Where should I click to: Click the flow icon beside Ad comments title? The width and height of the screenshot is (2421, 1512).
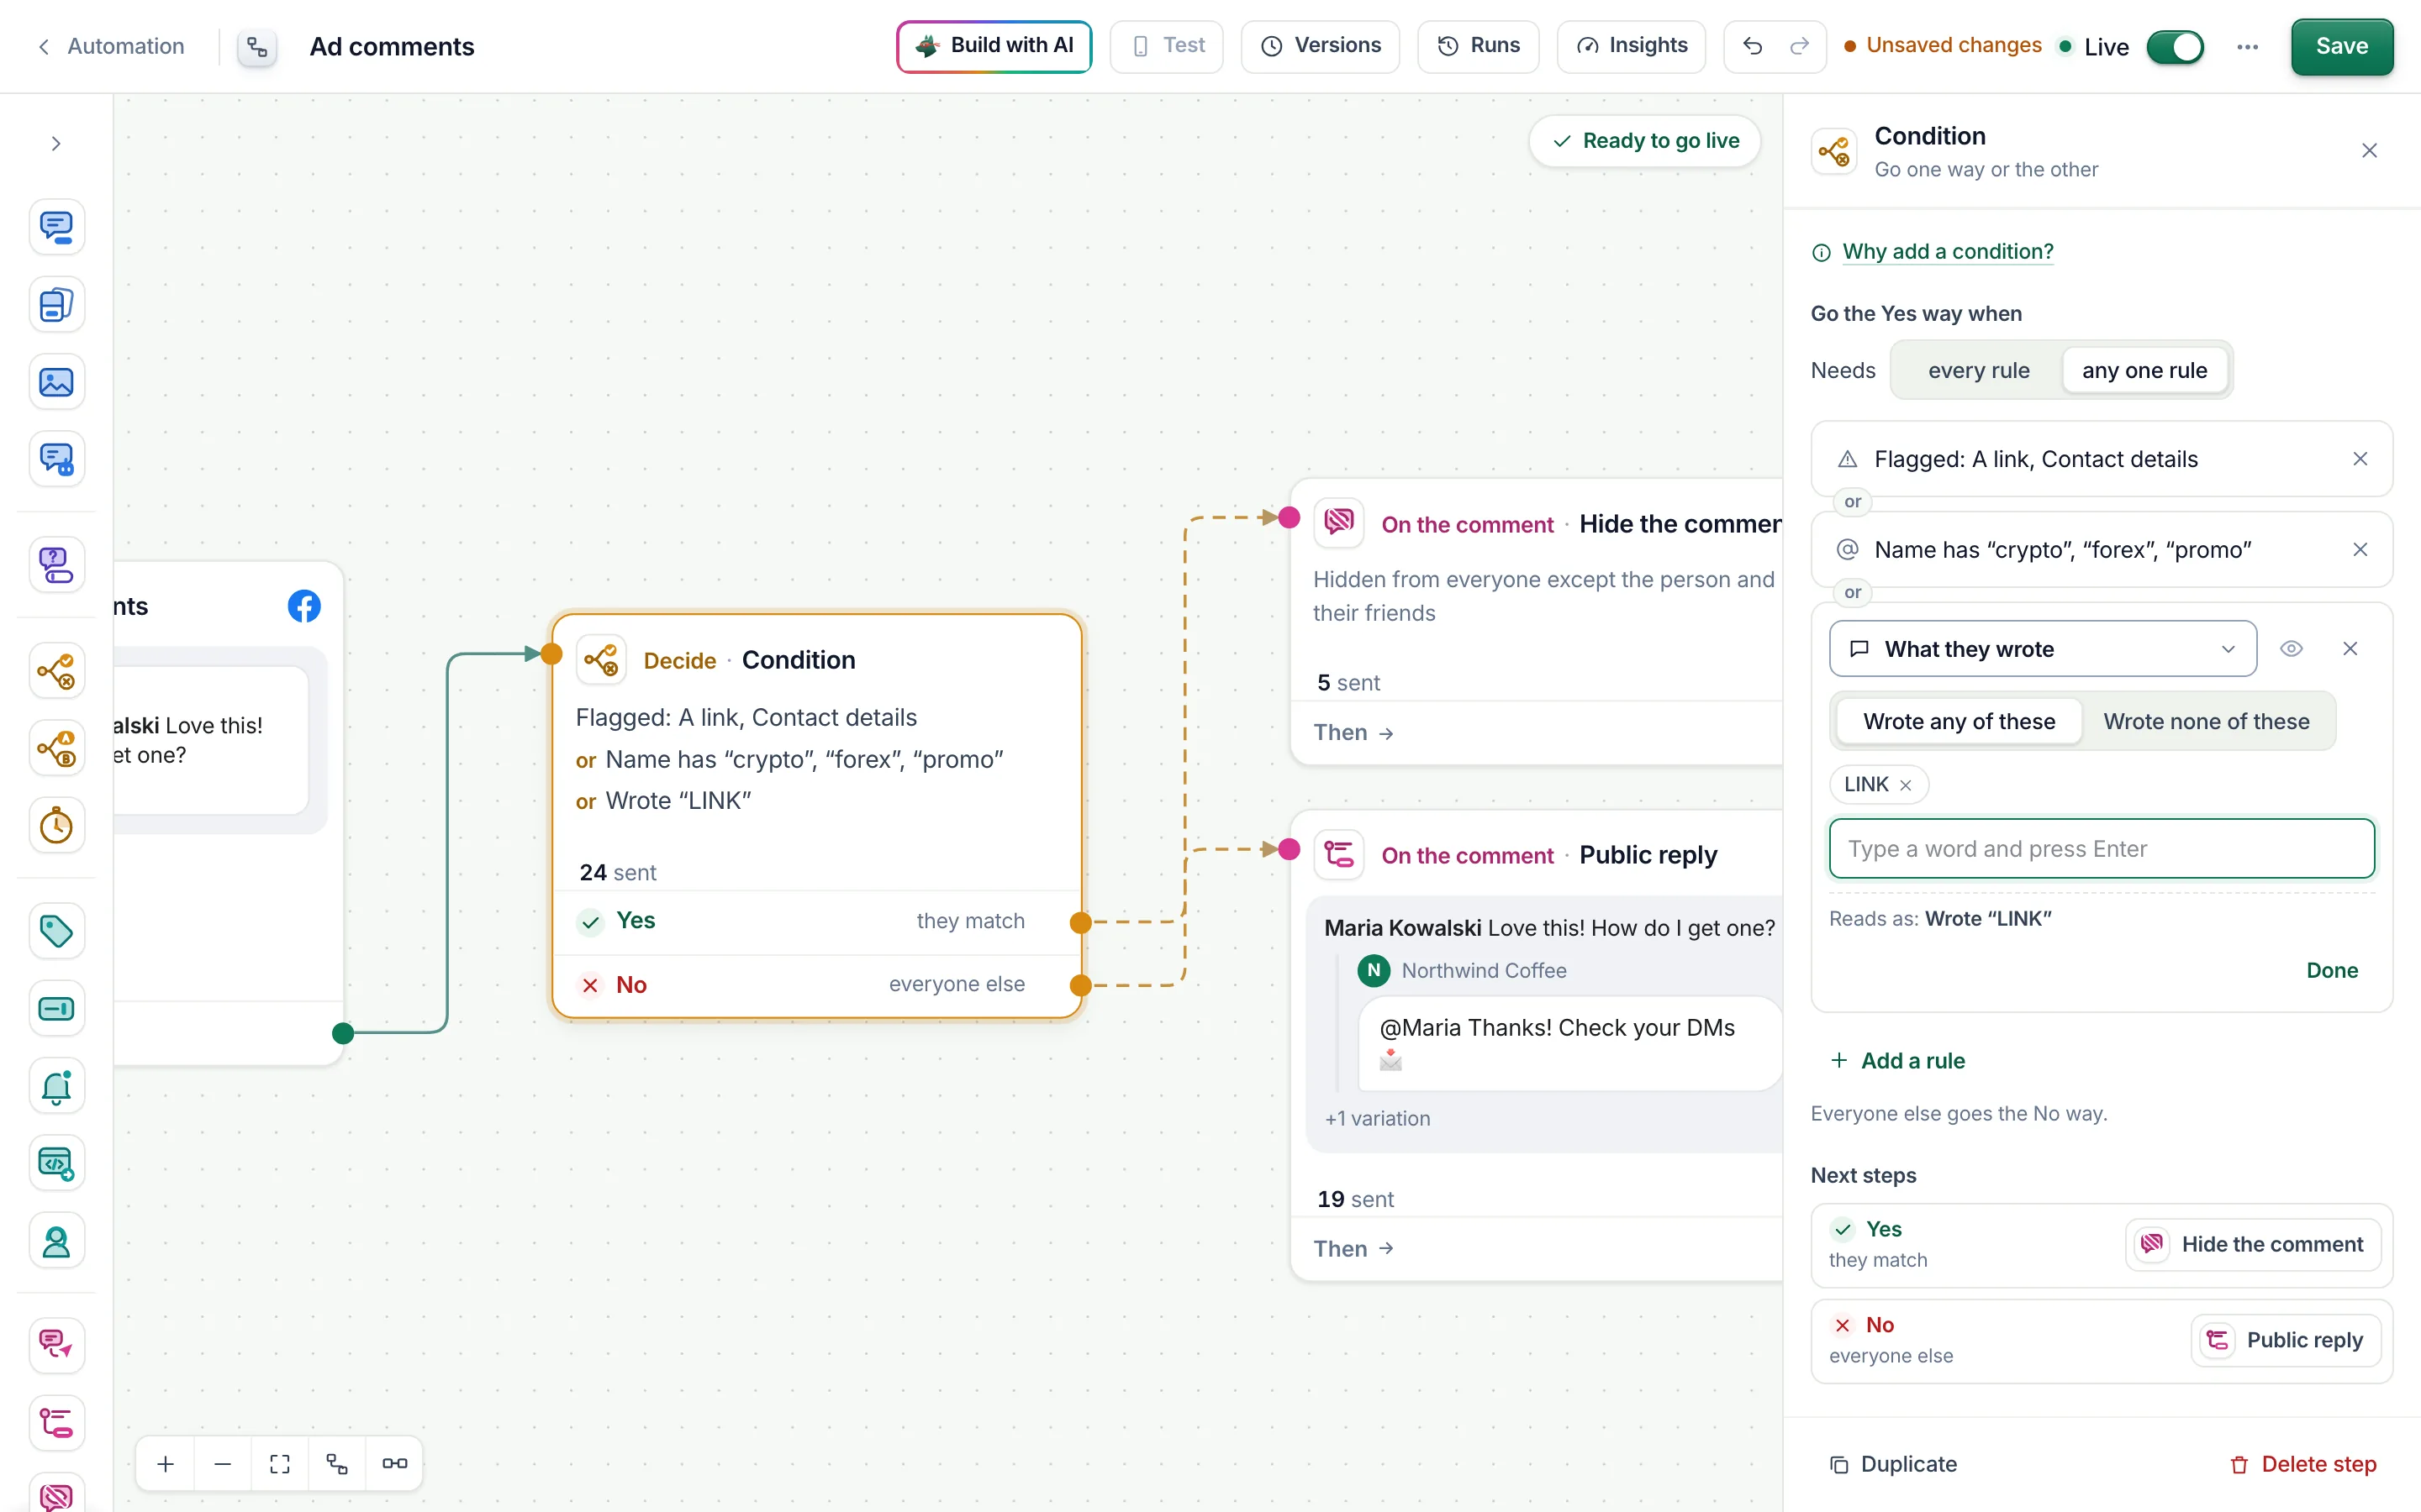pyautogui.click(x=257, y=47)
